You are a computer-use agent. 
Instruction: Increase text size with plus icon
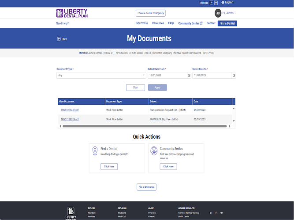[x=216, y=3]
